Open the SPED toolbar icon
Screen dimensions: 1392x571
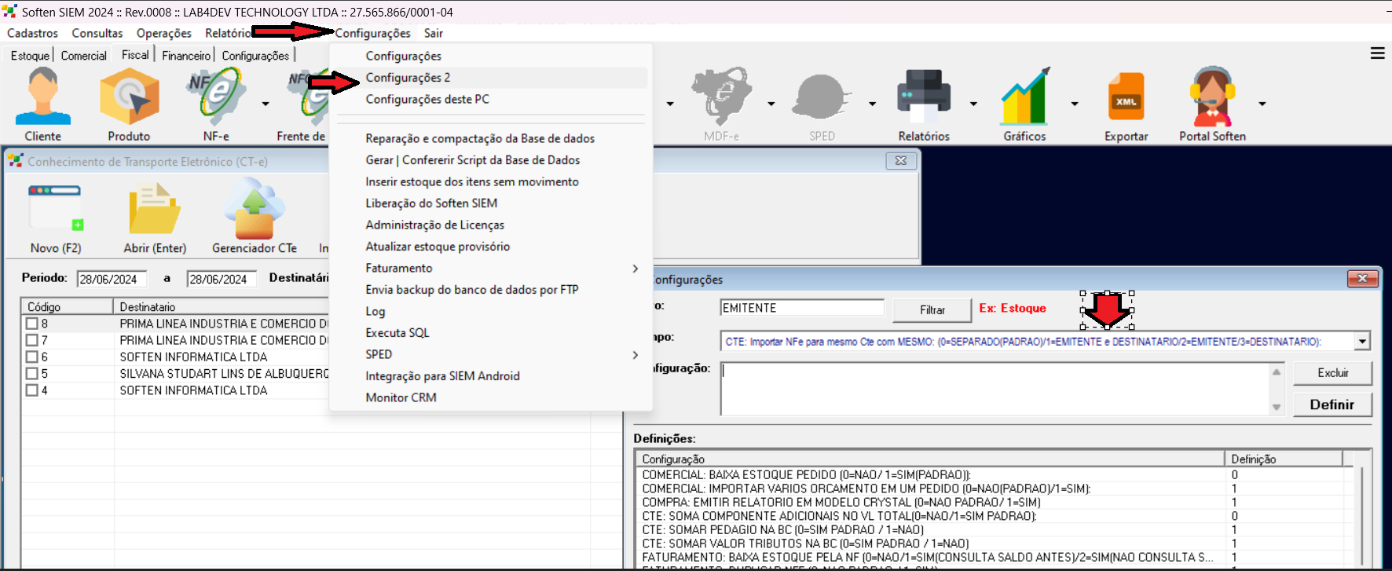822,96
